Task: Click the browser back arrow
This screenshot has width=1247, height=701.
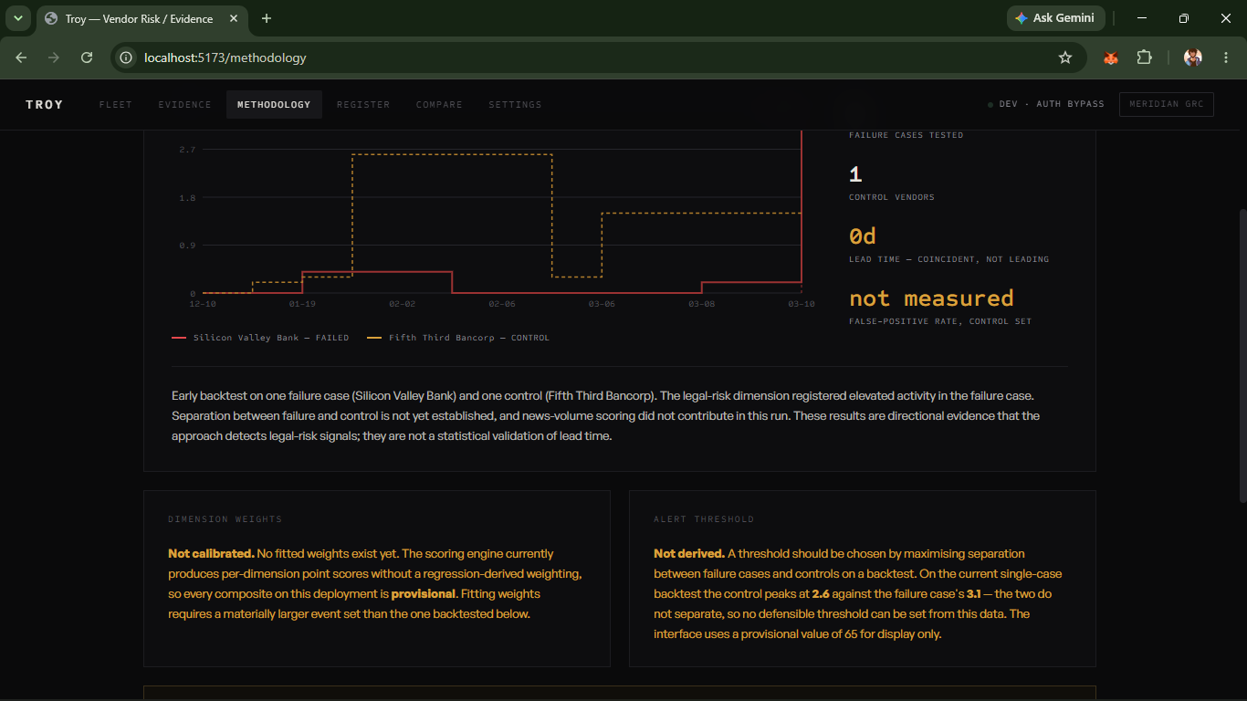Action: pos(21,58)
